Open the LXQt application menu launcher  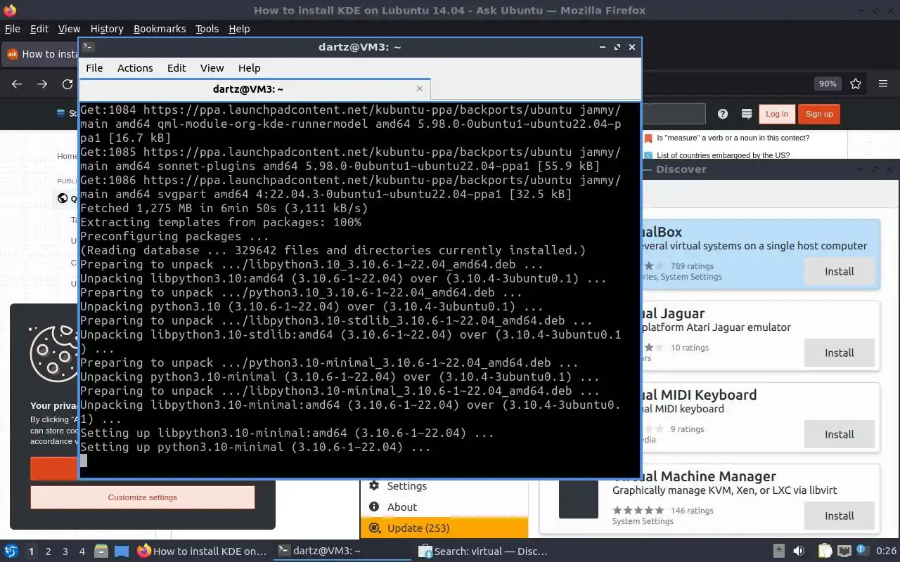(x=11, y=551)
